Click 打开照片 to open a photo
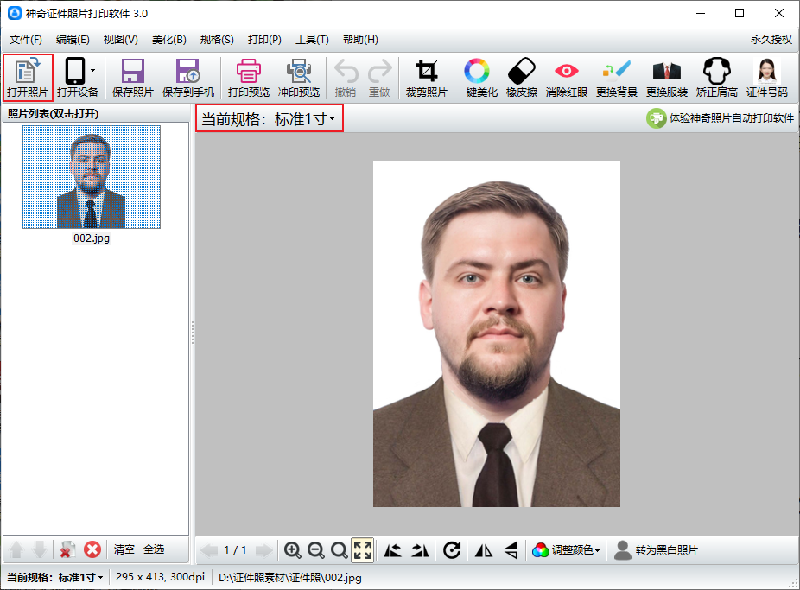The image size is (800, 590). tap(28, 78)
